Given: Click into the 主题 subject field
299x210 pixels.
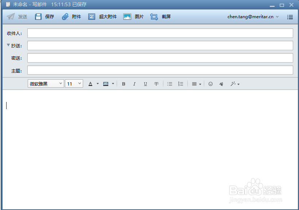Looking at the screenshot, I should pos(160,70).
